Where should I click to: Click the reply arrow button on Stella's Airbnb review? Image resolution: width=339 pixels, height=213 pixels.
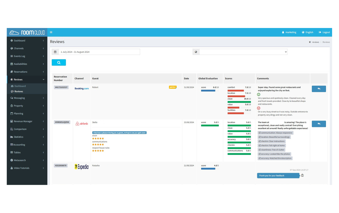pyautogui.click(x=319, y=124)
